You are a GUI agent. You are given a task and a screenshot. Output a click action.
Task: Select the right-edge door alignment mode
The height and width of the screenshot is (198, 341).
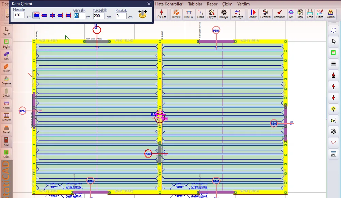pyautogui.click(x=60, y=15)
